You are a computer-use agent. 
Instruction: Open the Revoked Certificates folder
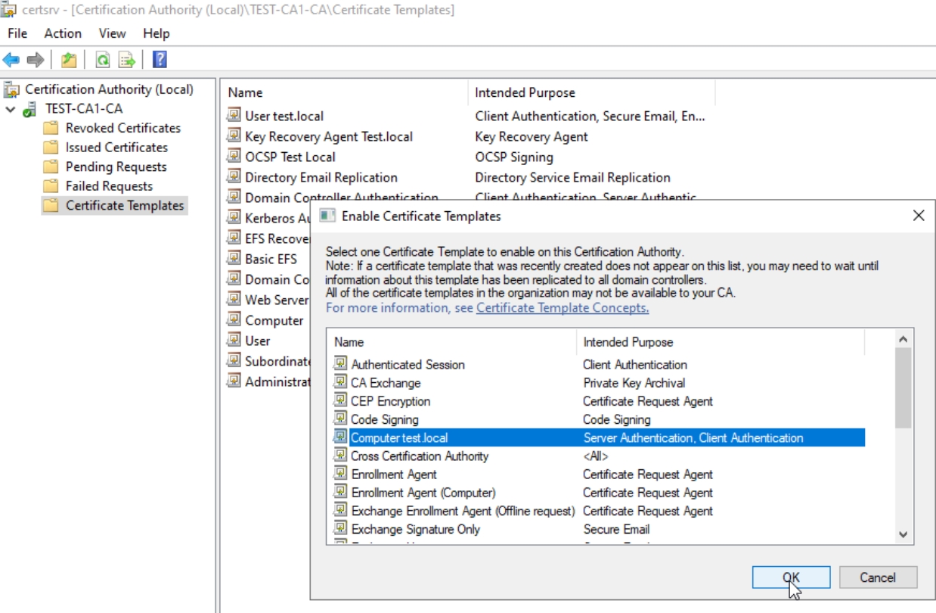tap(123, 128)
